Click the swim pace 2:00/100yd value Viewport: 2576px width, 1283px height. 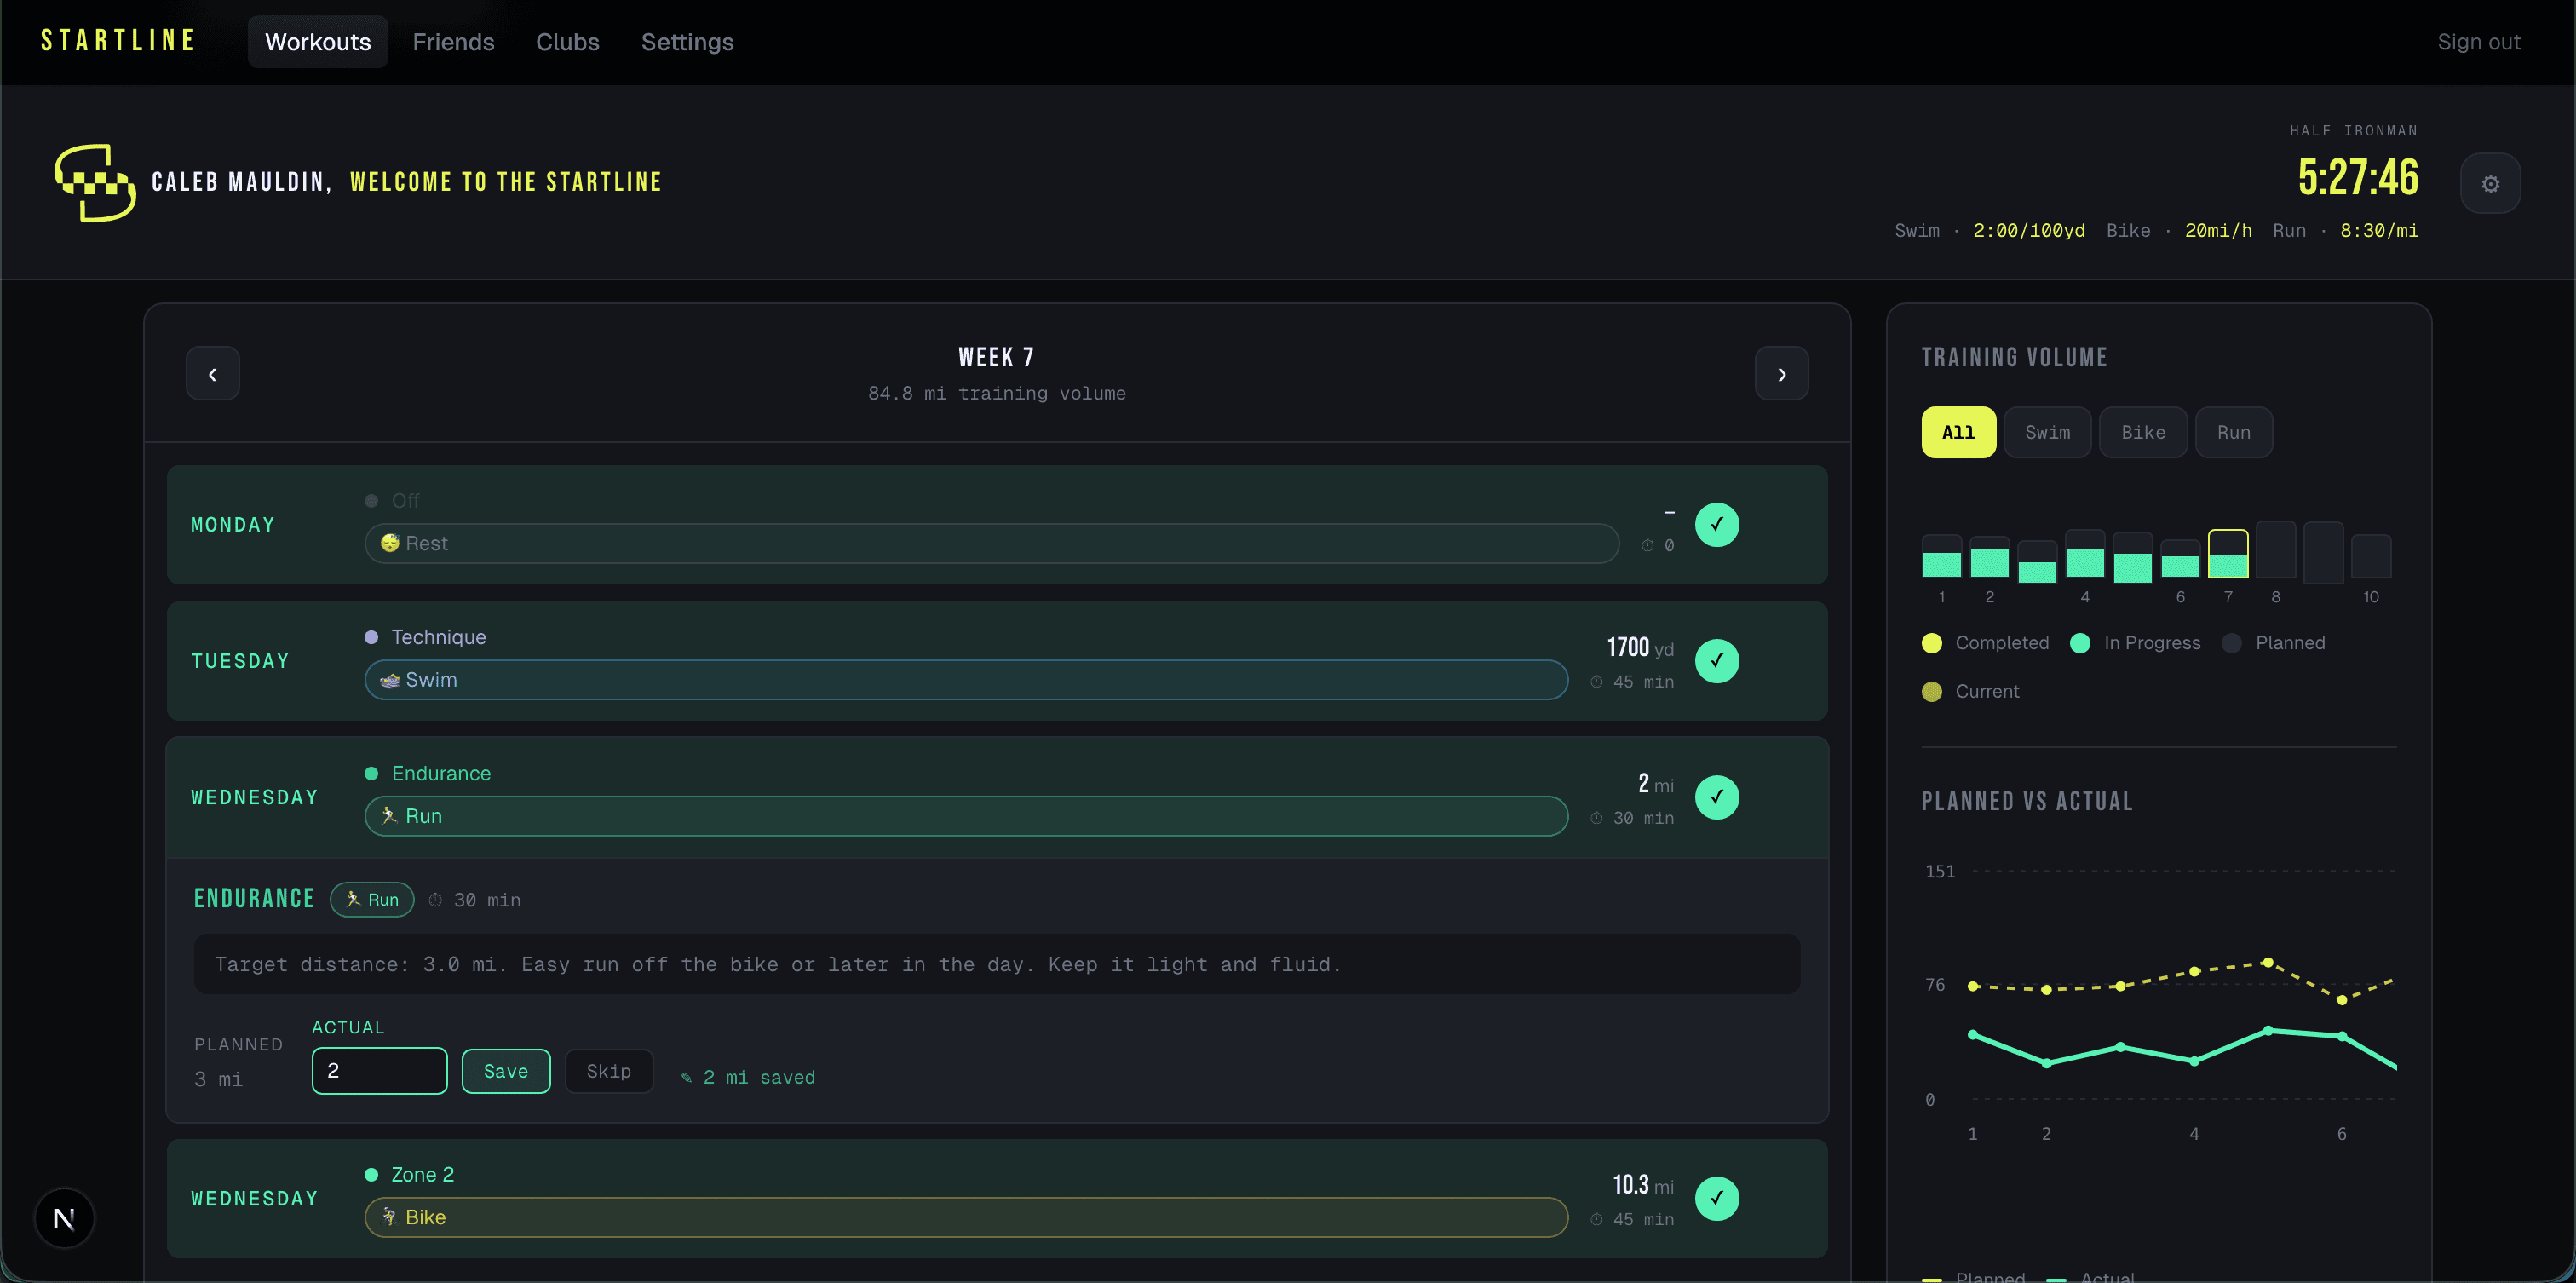2029,231
